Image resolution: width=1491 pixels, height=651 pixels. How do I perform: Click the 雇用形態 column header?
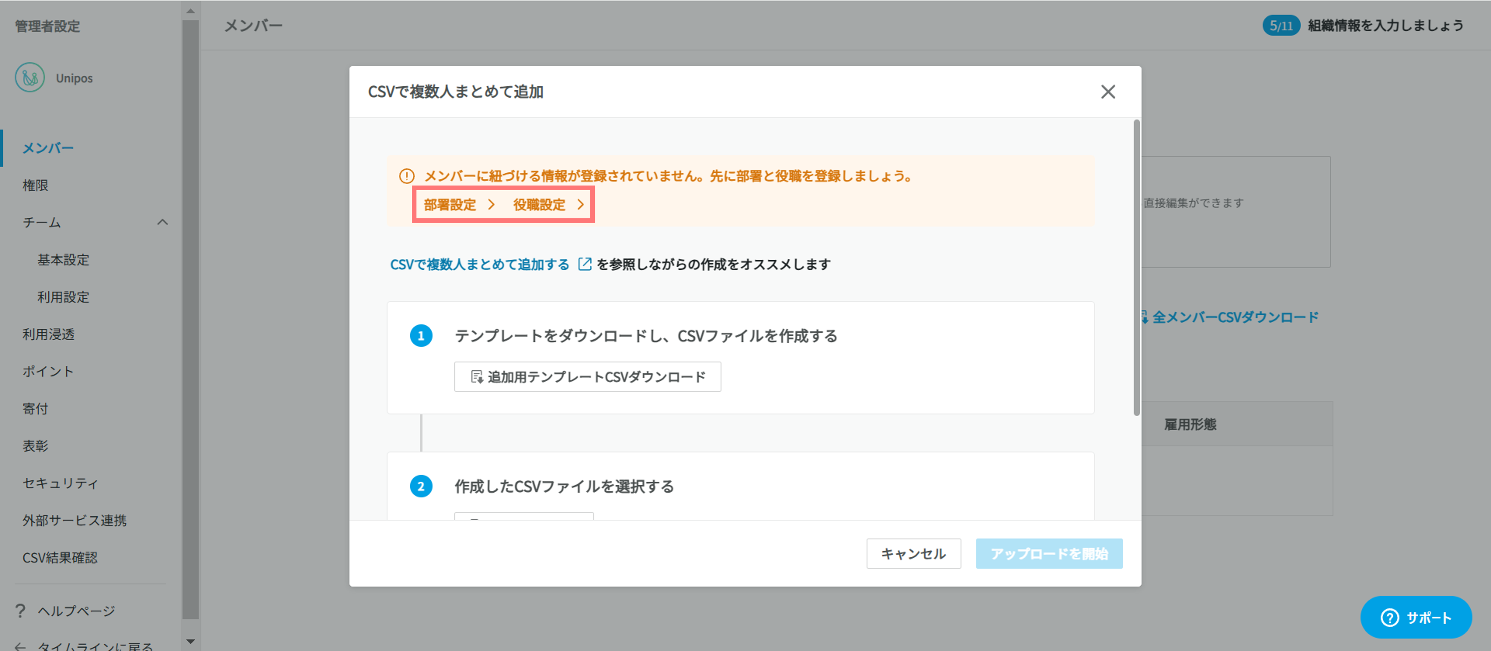point(1190,425)
